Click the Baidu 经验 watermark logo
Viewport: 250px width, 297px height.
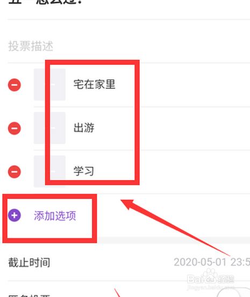pos(211,279)
